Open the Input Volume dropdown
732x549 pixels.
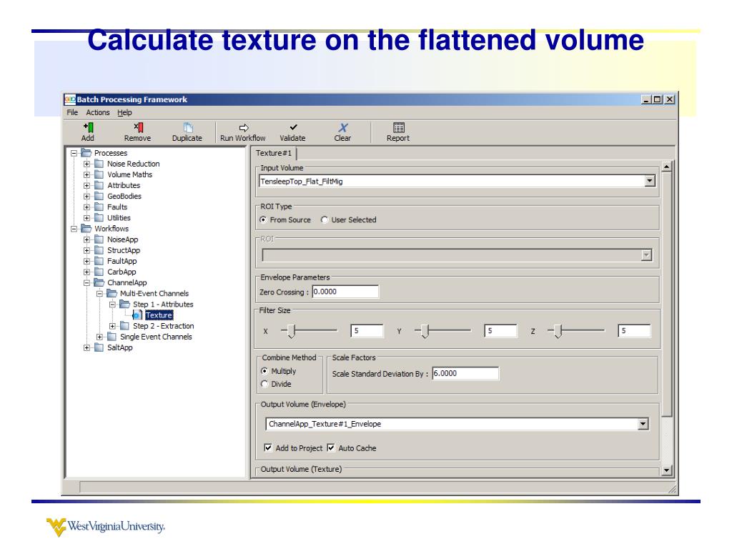pos(650,181)
